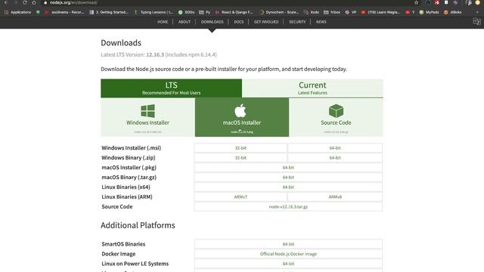Download ARMv8 Linux Binaries
Screen dimensions: 484x272
(335, 196)
